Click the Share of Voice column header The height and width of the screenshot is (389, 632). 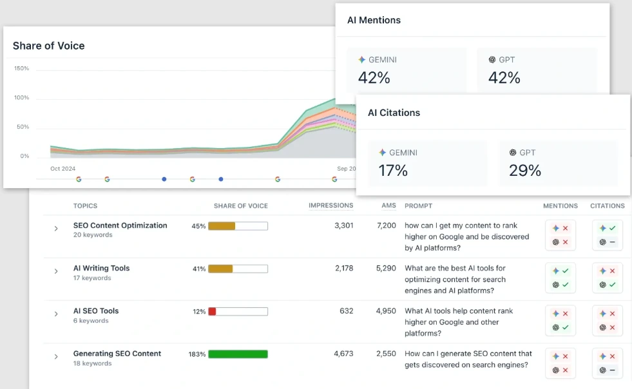(240, 206)
